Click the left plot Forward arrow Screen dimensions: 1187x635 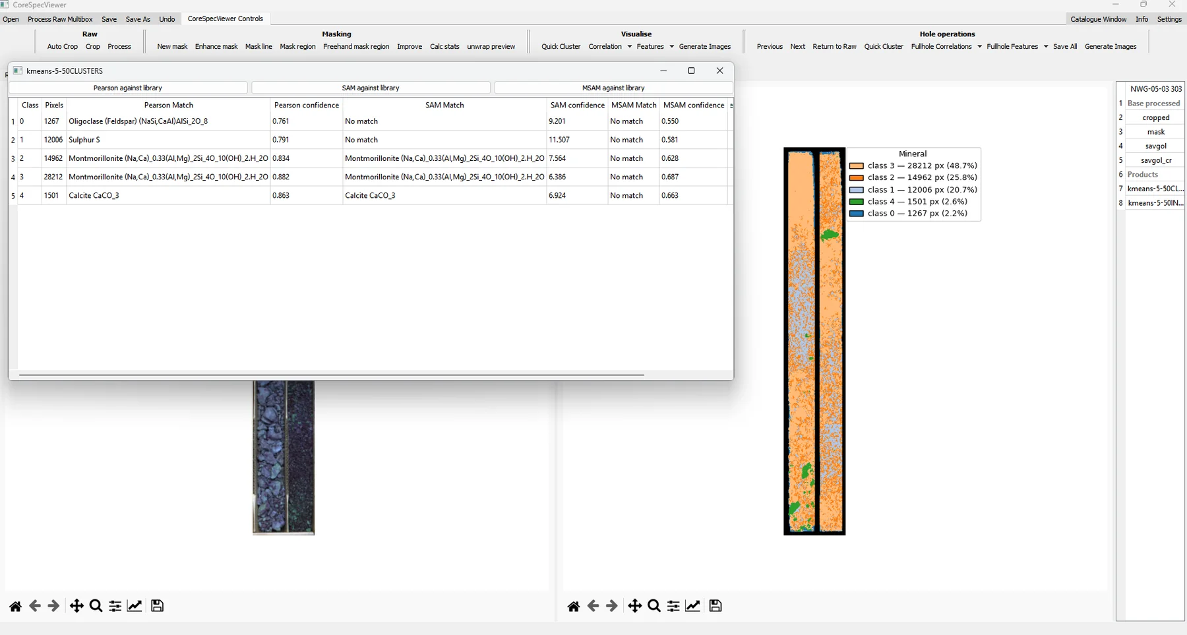tap(53, 606)
